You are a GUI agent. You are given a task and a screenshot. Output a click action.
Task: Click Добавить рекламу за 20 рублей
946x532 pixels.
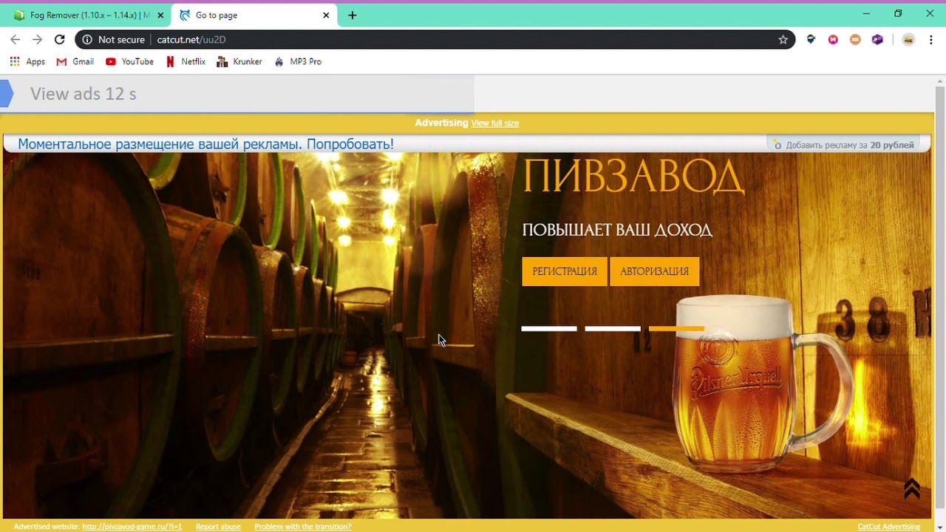pyautogui.click(x=844, y=145)
